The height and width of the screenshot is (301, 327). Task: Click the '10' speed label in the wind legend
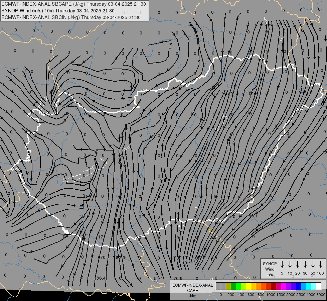click(x=290, y=273)
